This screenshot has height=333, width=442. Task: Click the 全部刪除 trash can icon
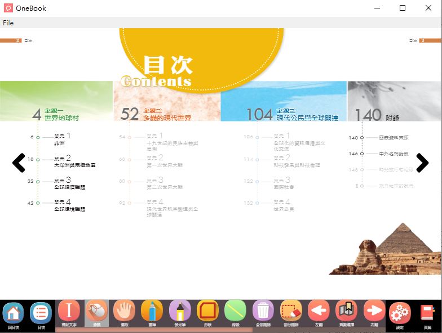(263, 311)
